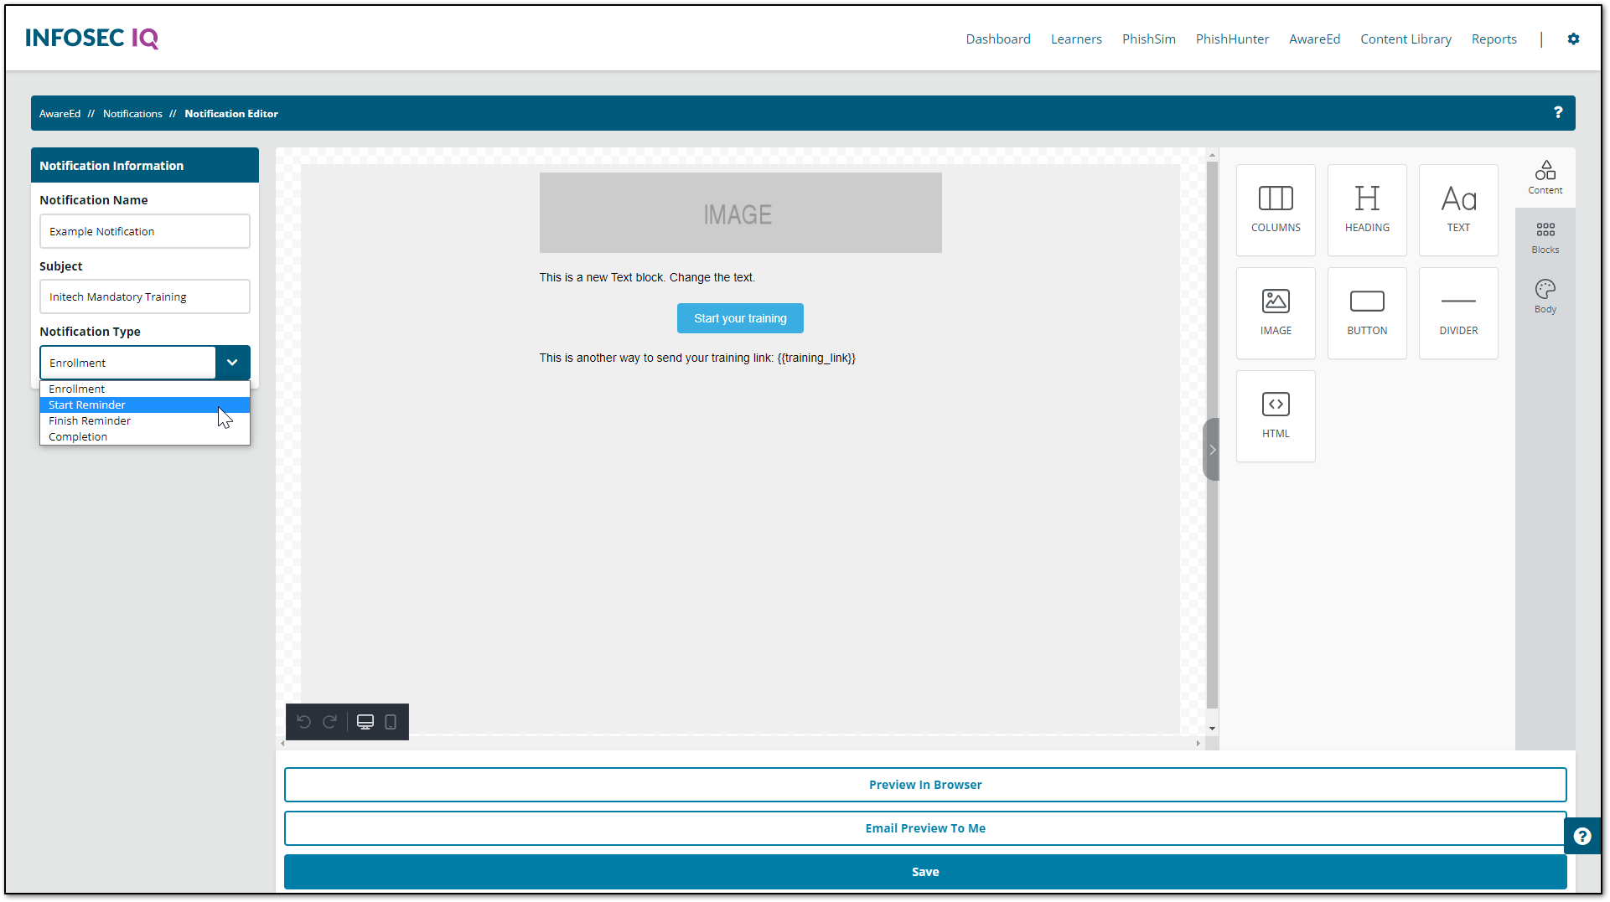Select "Completion" from the notification type list
Viewport: 1610px width, 902px height.
tap(78, 436)
